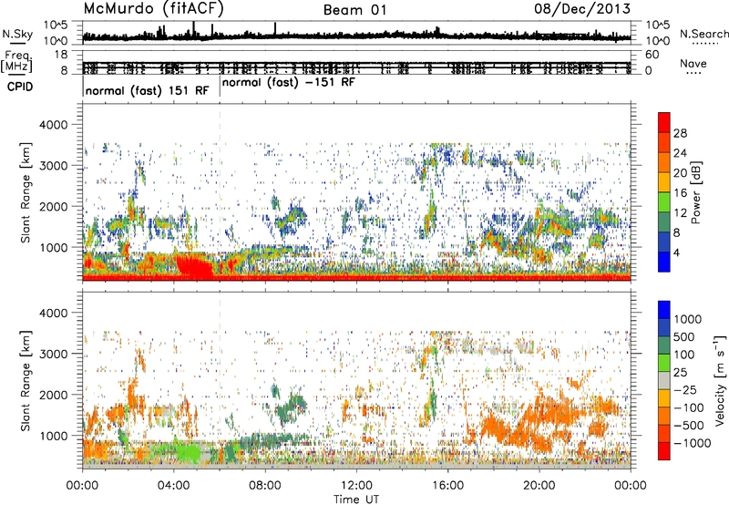Pick the dark green 8–12 dB Power segment
This screenshot has width=729, height=505.
pos(664,222)
